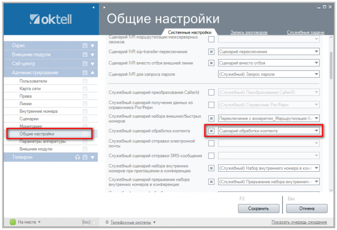Toggle the отправки SMS-сообщения scenario checkbox
The width and height of the screenshot is (337, 230).
click(211, 155)
